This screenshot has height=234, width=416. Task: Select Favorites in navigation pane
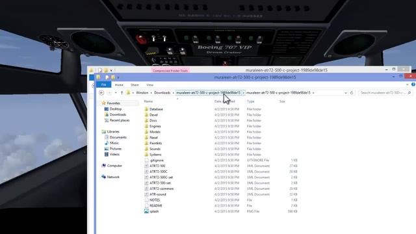(x=114, y=103)
